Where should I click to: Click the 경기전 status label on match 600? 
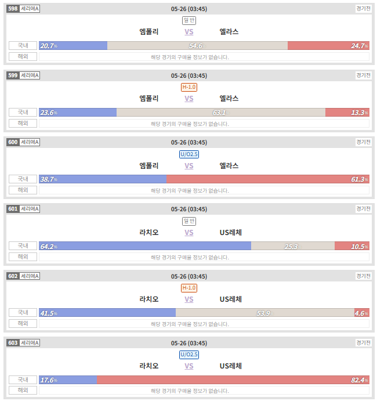coord(363,142)
